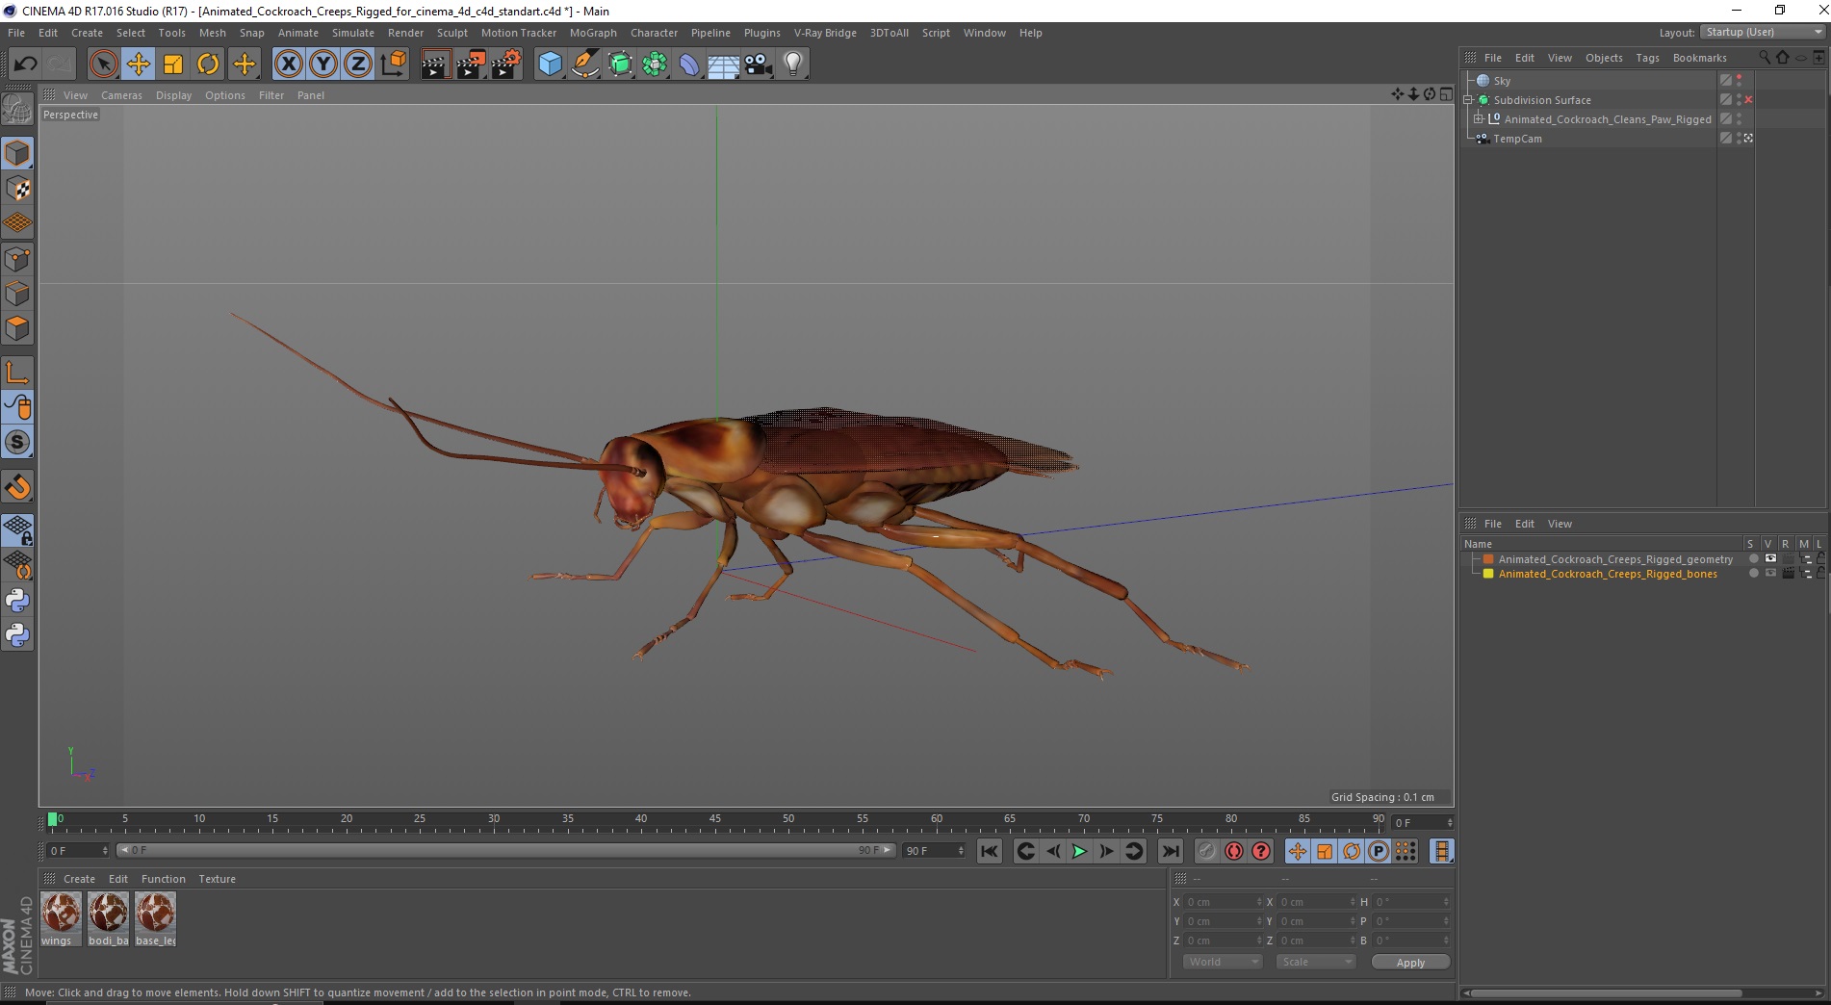Viewport: 1831px width, 1005px height.
Task: Click the timeline preview range slider
Action: point(506,850)
